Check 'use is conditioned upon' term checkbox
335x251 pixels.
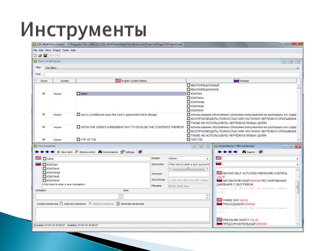point(79,115)
